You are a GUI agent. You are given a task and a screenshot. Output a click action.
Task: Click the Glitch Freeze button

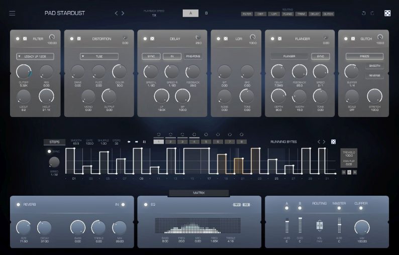click(x=364, y=56)
